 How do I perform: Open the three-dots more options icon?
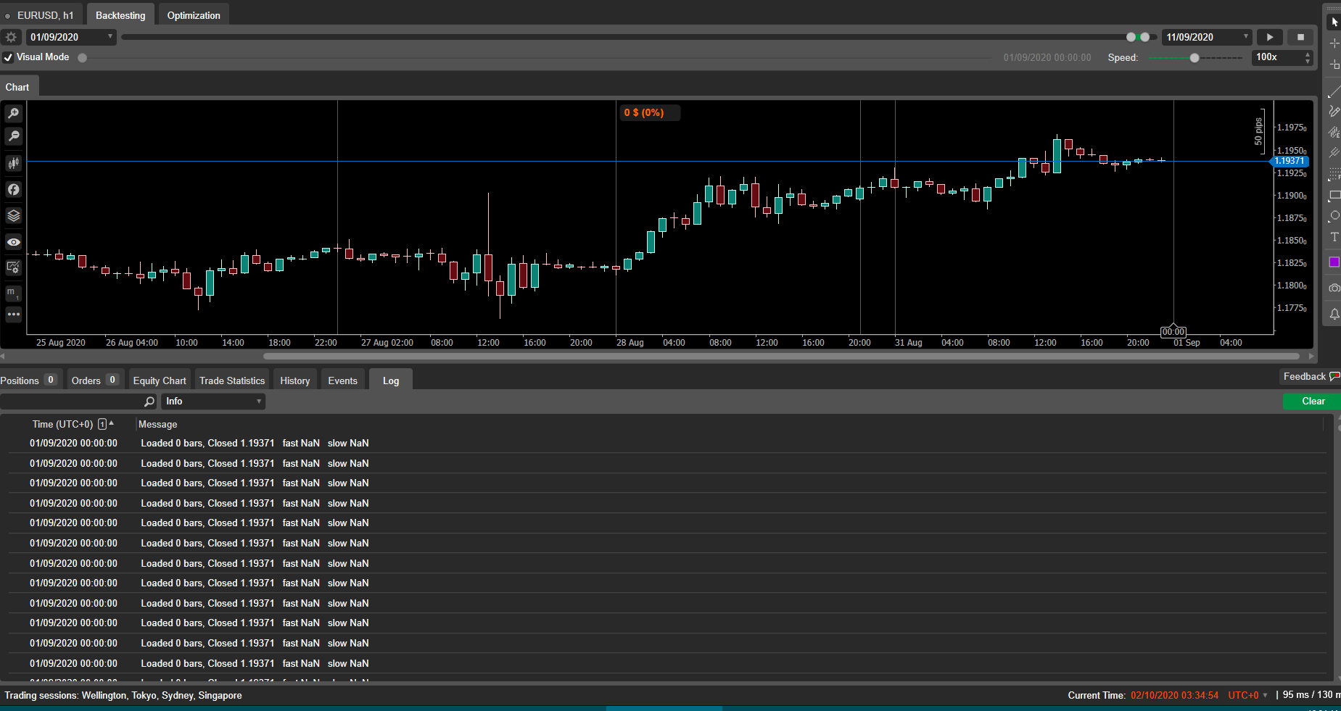click(13, 315)
